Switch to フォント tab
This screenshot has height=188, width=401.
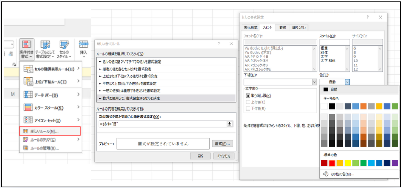pos(267,27)
